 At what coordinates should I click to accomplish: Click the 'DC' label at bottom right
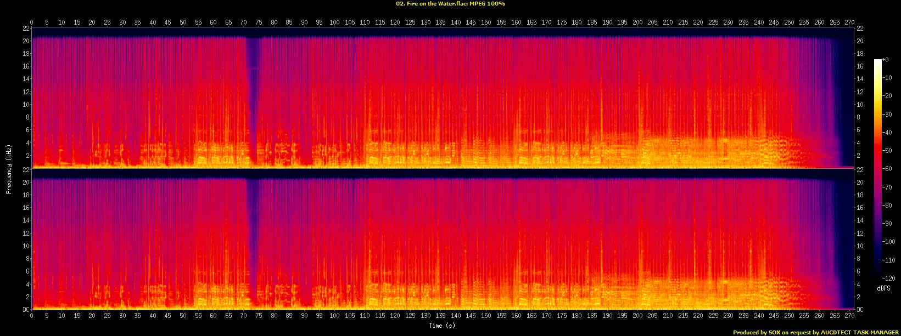pos(860,310)
